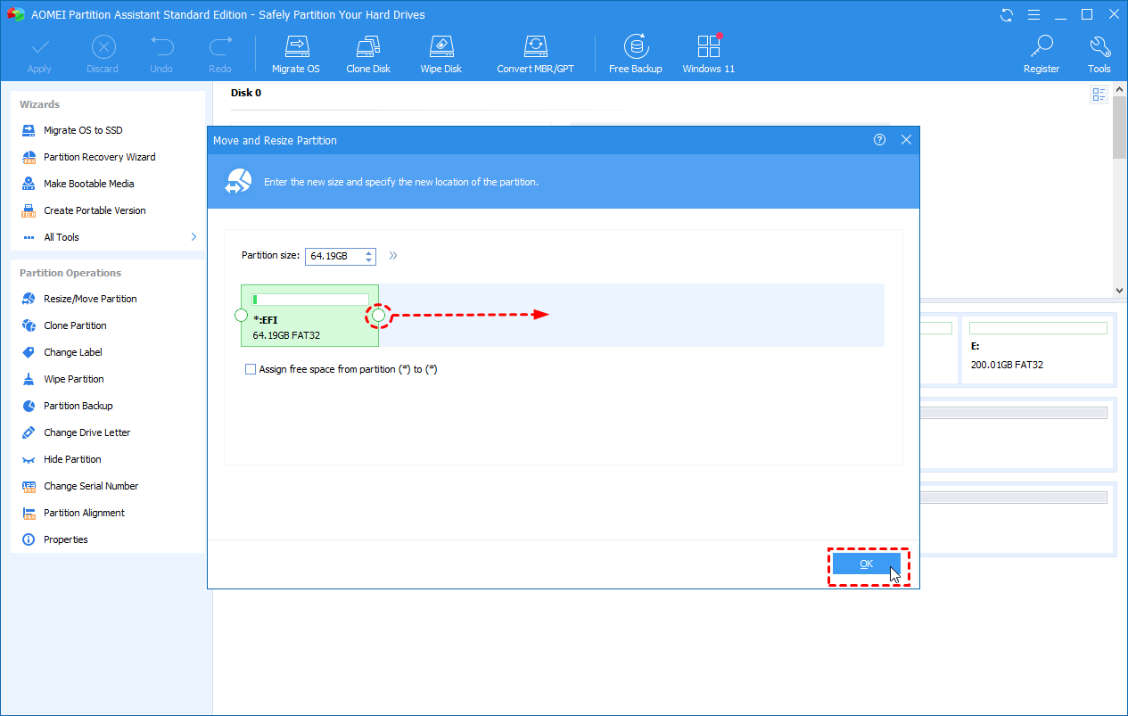Toggle the disk view layout icon
Screen dimensions: 1128x716
click(1099, 94)
